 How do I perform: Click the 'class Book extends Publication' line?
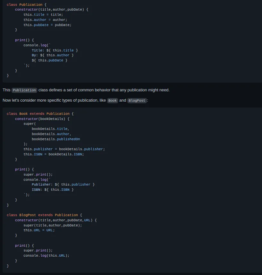[40, 114]
